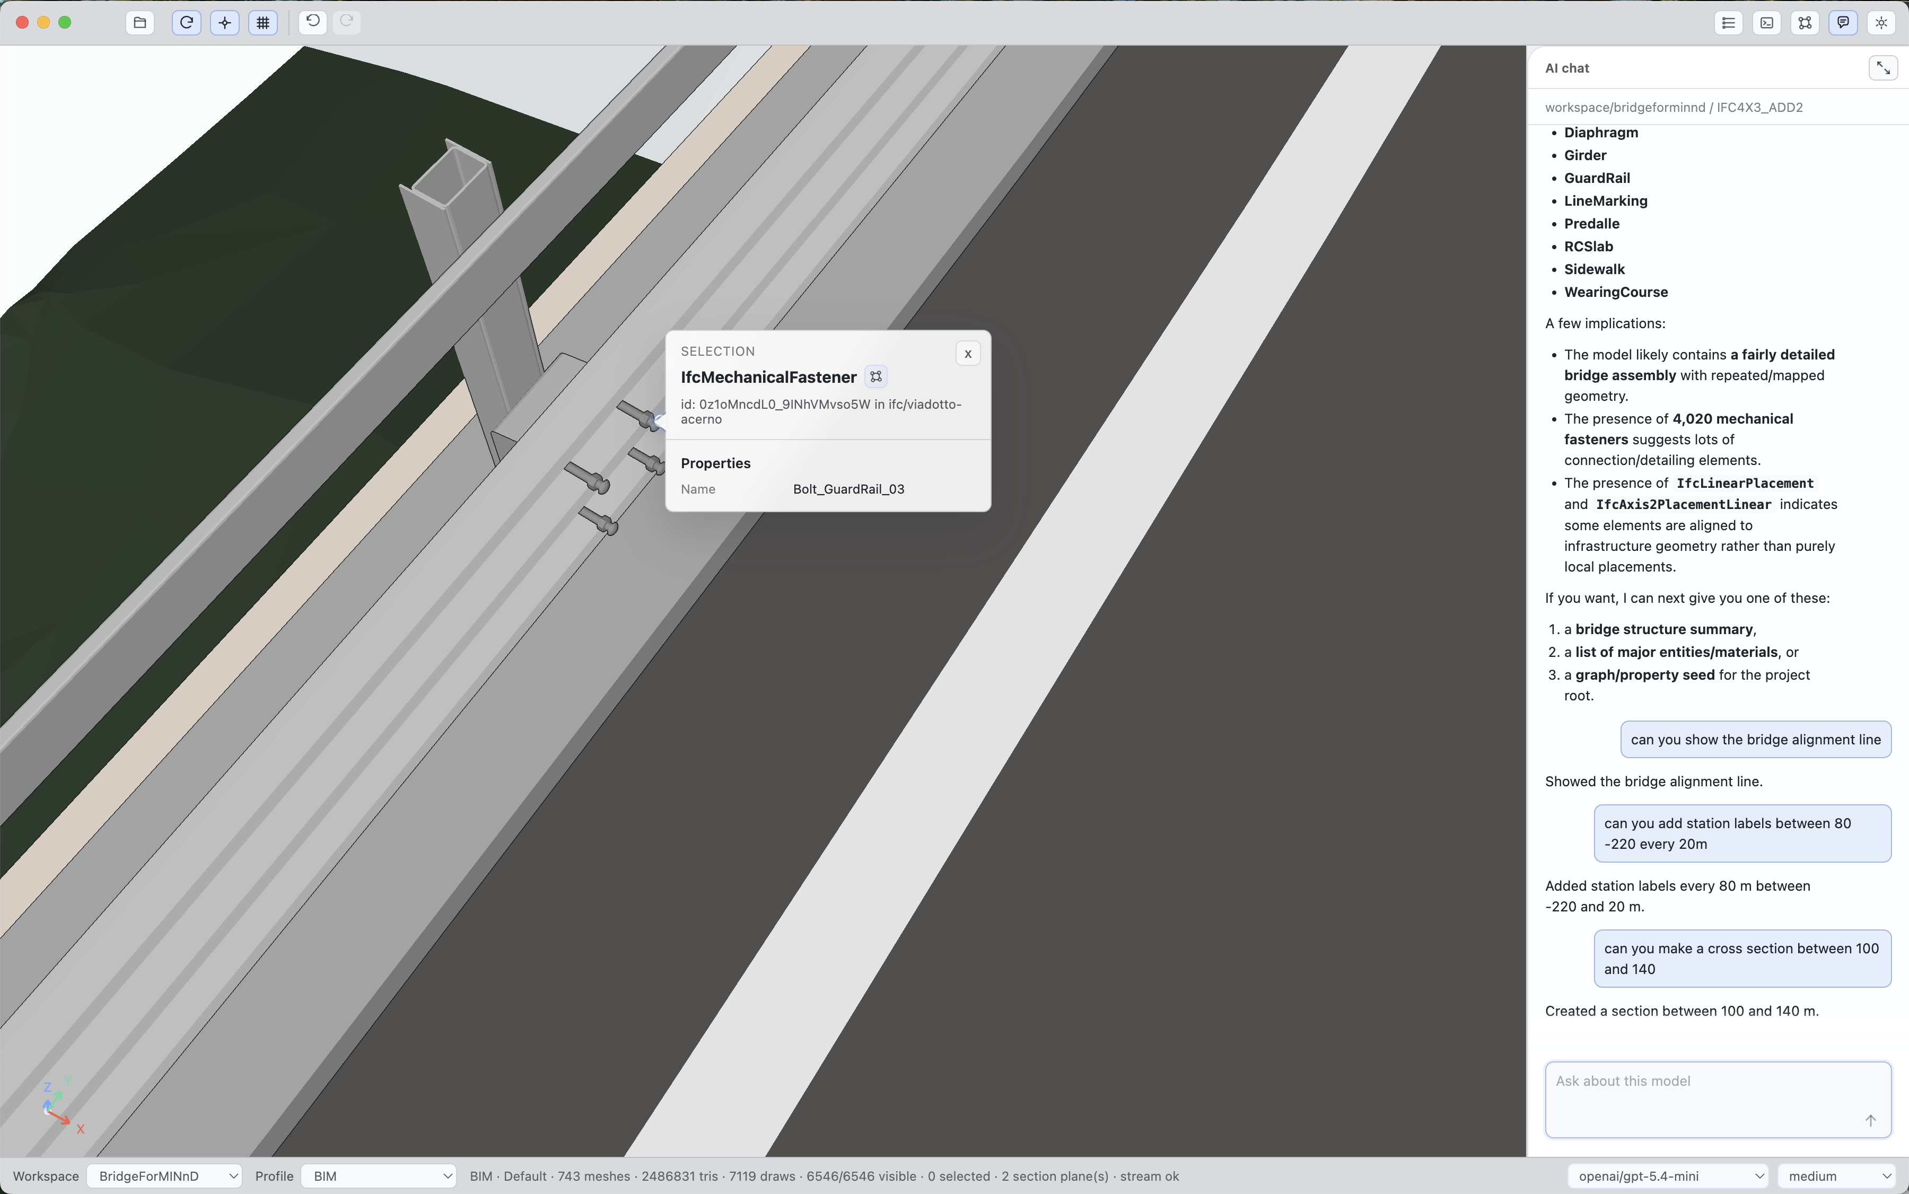Click 'Showed the bridge alignment line.' reply
Viewport: 1909px width, 1194px height.
tap(1653, 781)
